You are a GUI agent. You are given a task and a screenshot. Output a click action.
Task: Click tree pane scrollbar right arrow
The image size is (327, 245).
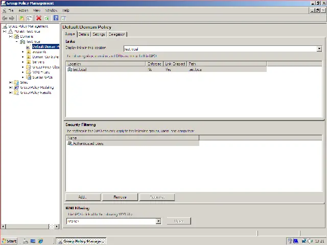click(57, 227)
